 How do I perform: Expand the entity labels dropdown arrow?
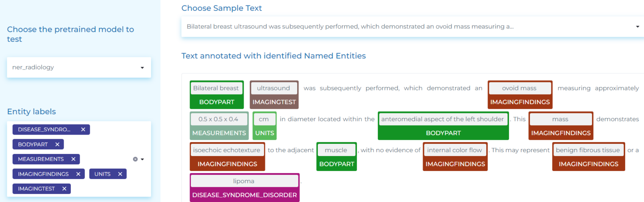pyautogui.click(x=142, y=159)
